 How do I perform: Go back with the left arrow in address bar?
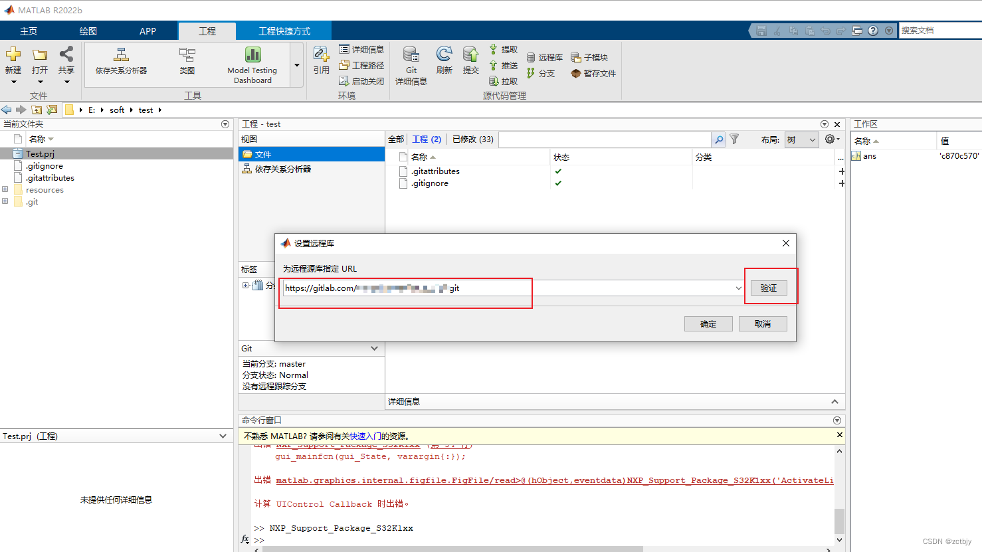pos(7,110)
